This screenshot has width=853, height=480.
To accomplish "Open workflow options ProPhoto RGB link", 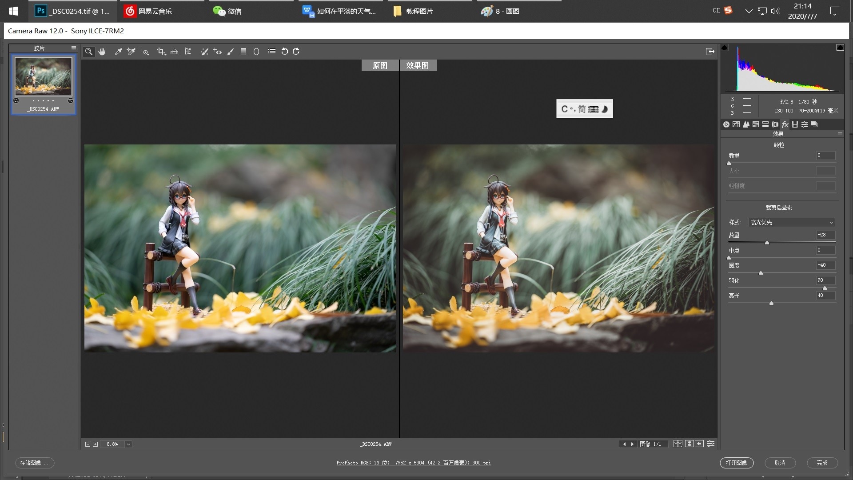I will click(x=414, y=463).
